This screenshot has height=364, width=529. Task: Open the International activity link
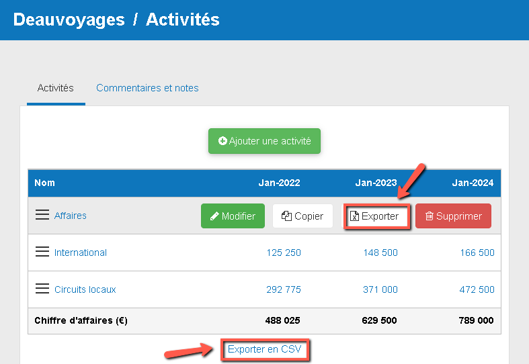[80, 253]
